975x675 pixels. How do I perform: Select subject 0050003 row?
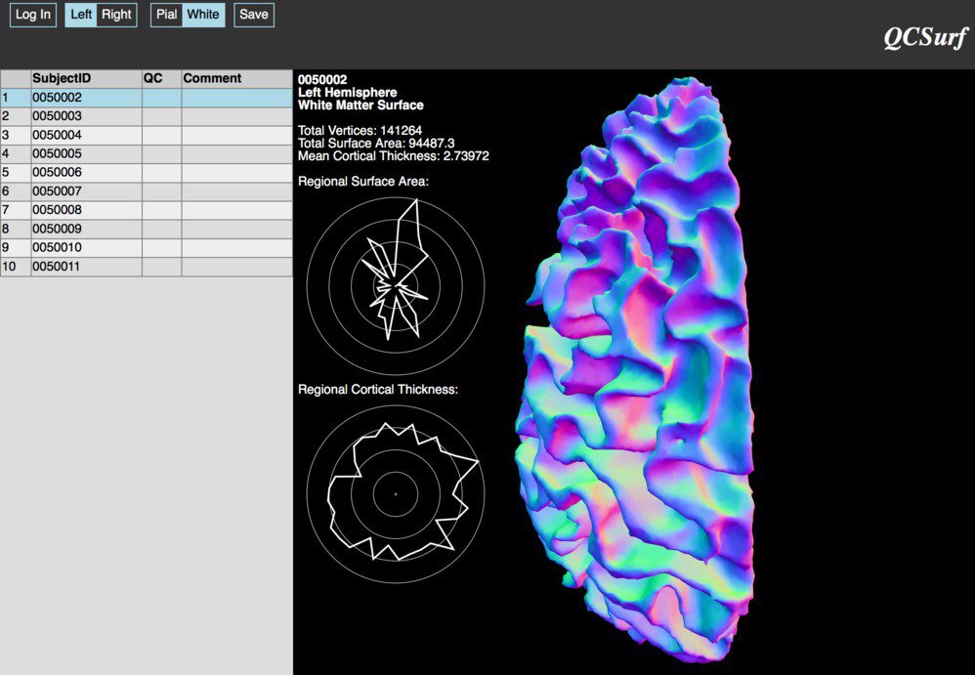click(x=86, y=116)
